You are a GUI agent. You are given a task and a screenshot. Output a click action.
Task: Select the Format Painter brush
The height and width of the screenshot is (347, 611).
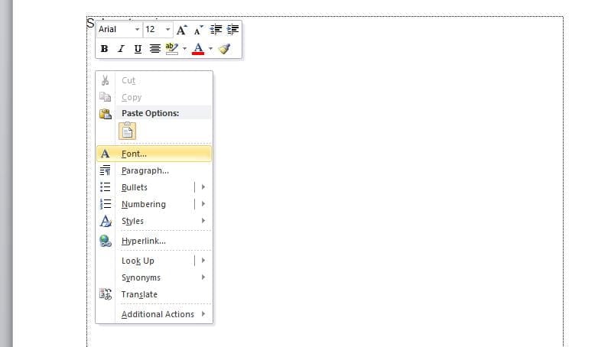pyautogui.click(x=224, y=49)
